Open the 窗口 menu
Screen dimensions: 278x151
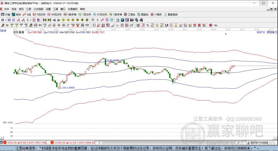(x=63, y=9)
